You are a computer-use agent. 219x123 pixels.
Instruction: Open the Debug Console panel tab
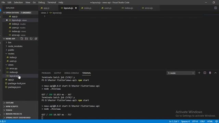(x=72, y=73)
